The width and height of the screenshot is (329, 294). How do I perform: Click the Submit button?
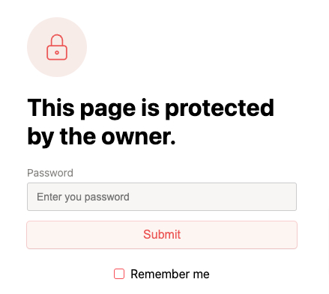162,235
